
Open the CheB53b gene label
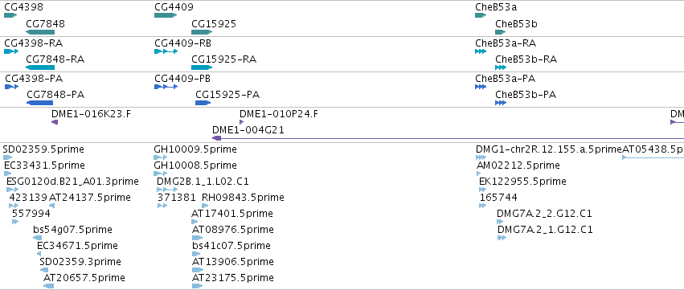tap(517, 23)
